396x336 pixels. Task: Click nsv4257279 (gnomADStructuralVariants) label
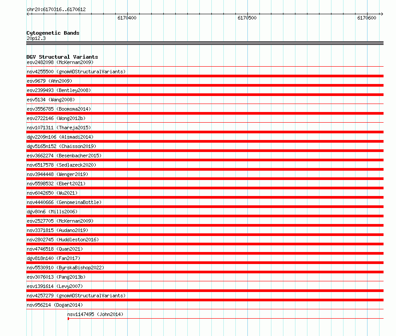[x=76, y=296]
